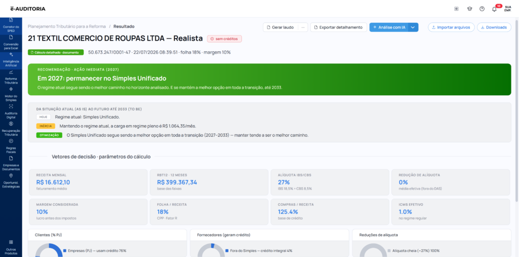Open Conversão para Excel in sidebar
Screen dimensions: 519x257
[x=11, y=43]
